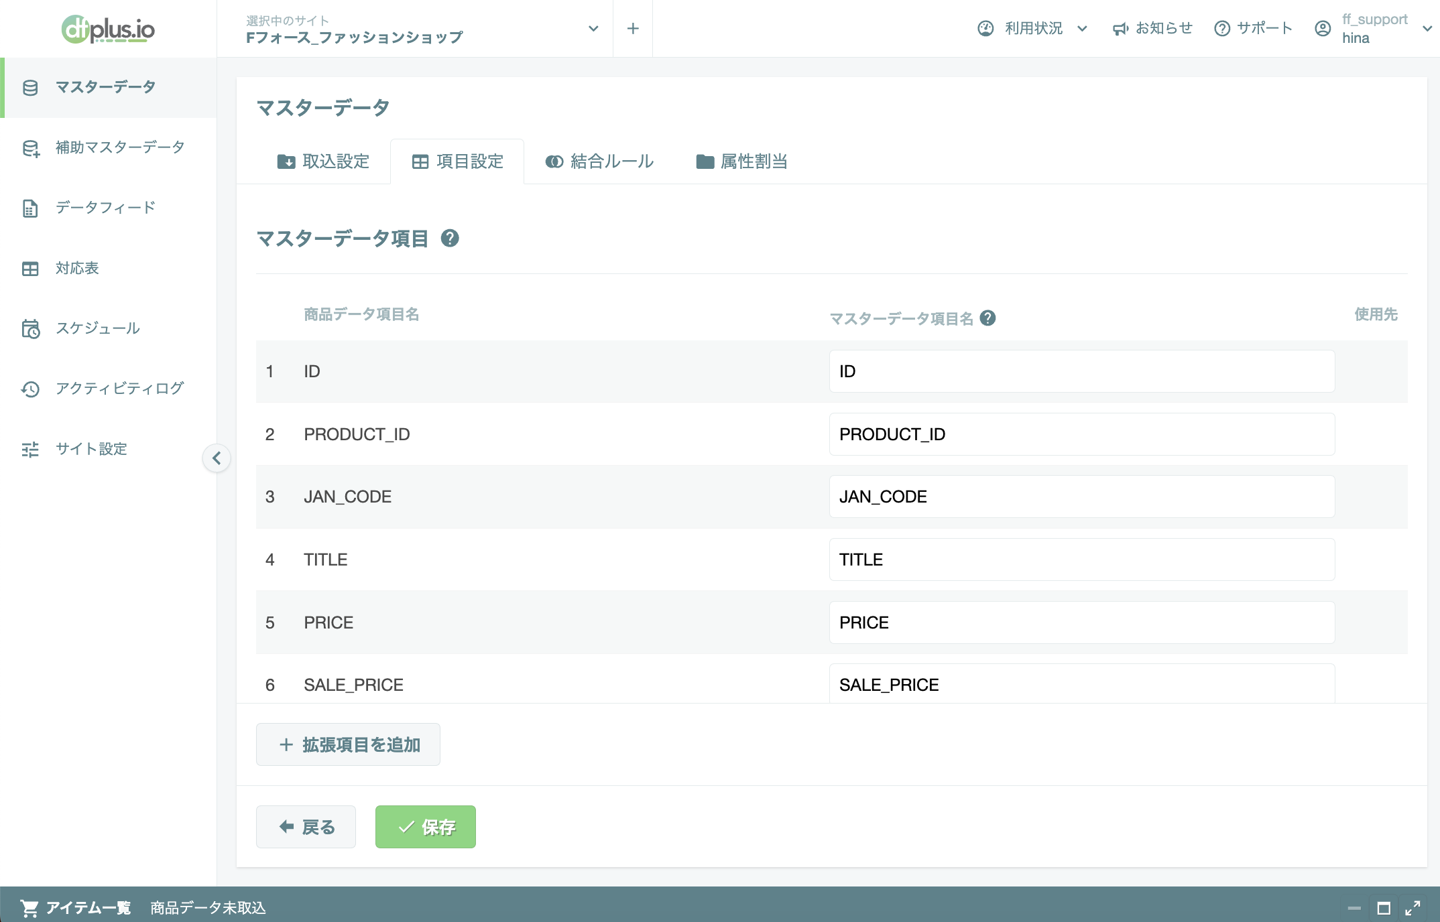Screen dimensions: 1440x922
Task: Click the TITLE master data name field
Action: point(1082,559)
